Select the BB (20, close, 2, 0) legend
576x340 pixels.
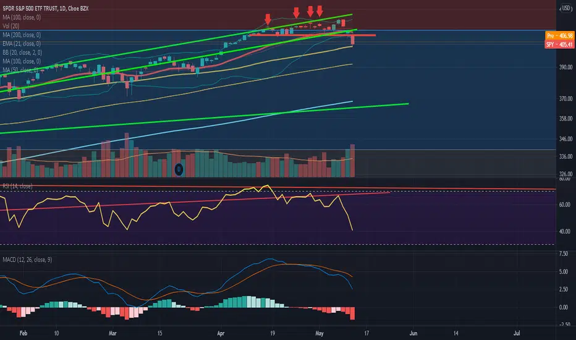[x=22, y=53]
